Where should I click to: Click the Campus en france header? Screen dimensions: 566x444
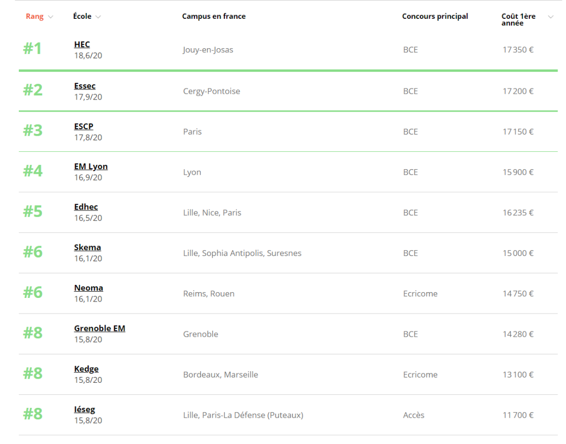coord(214,16)
